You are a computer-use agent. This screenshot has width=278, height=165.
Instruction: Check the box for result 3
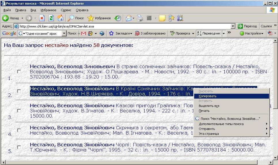(19, 111)
